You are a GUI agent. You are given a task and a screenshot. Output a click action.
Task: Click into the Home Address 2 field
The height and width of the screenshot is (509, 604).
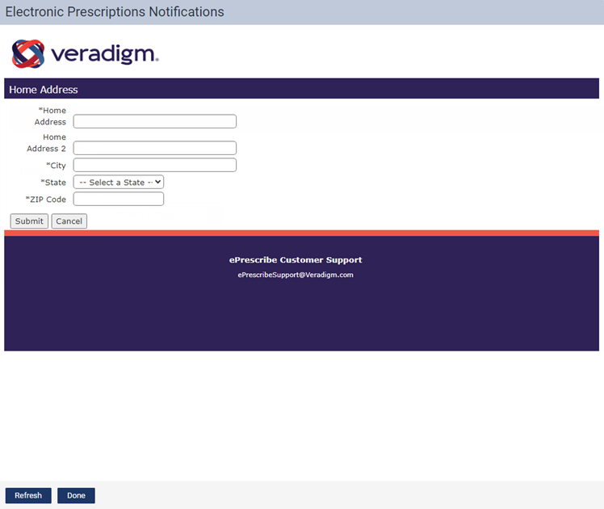click(154, 148)
